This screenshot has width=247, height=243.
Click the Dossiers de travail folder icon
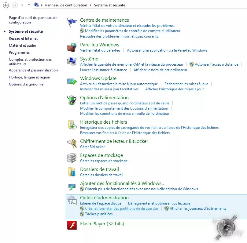pos(72,172)
